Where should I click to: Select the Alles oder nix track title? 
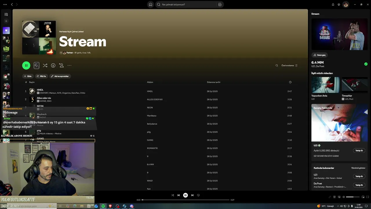tap(44, 98)
